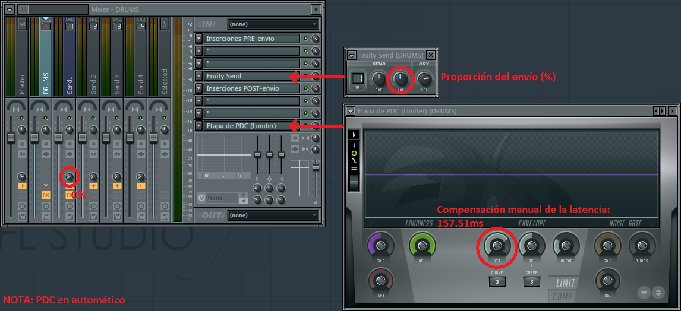
Task: Click the S icon atop Selected track
Action: (x=165, y=24)
